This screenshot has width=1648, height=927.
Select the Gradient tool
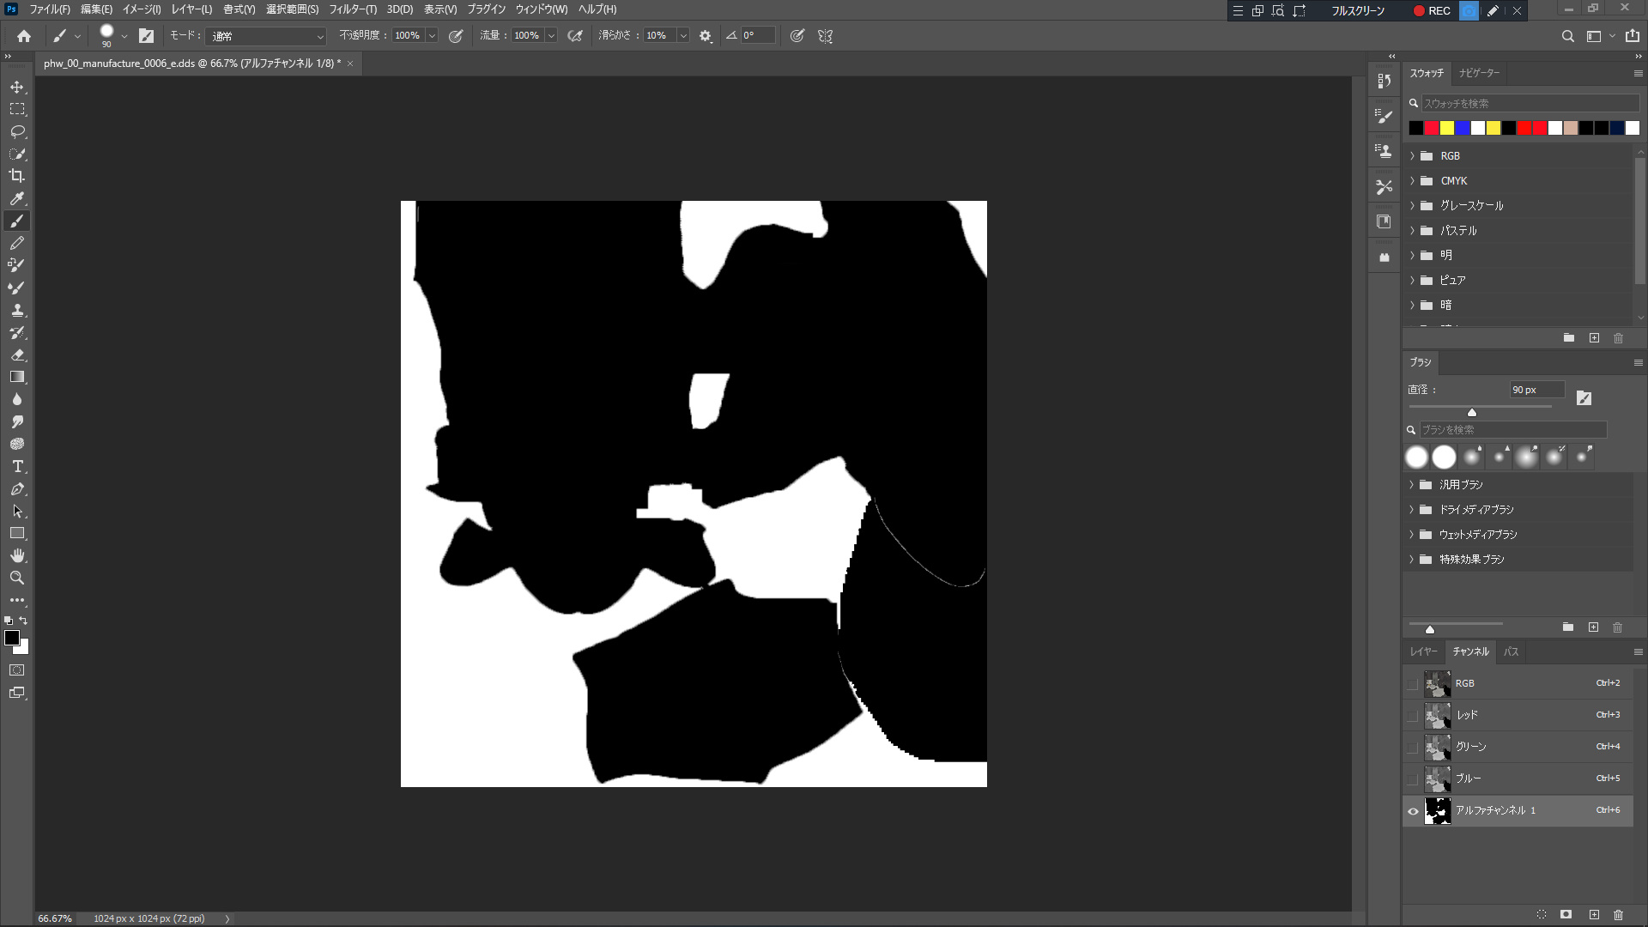click(x=17, y=377)
